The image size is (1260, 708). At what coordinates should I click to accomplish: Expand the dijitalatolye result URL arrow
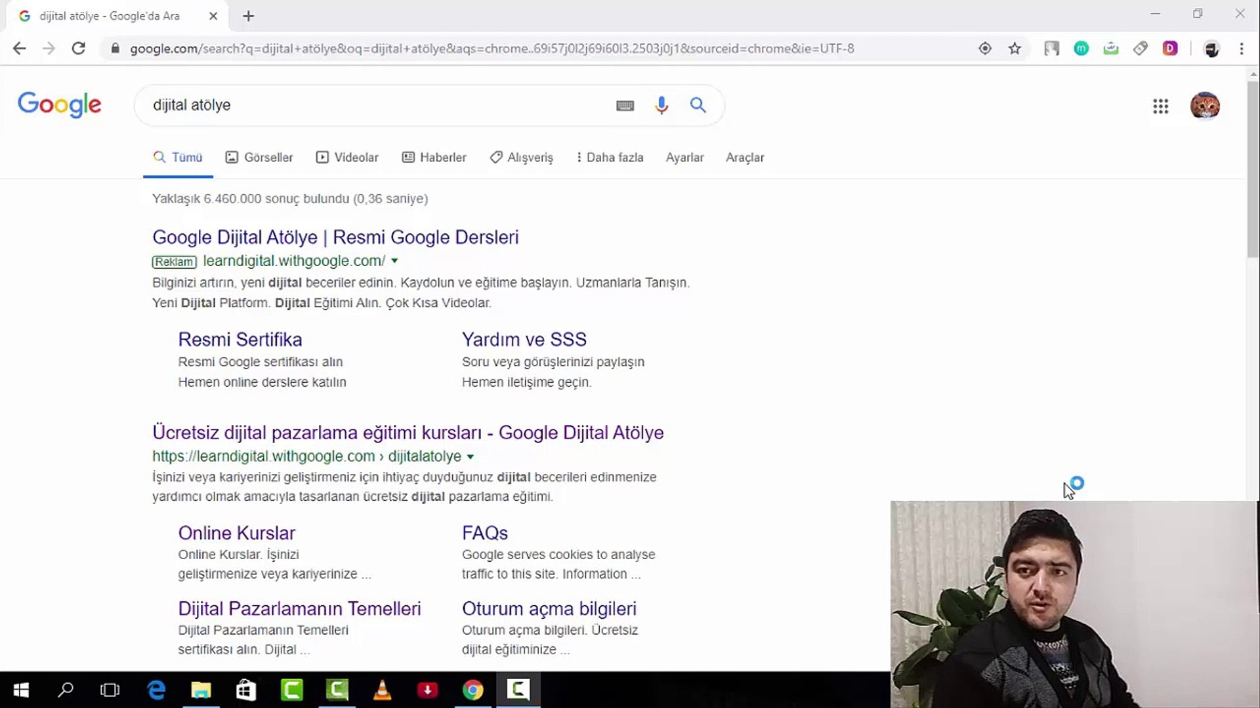coord(470,457)
